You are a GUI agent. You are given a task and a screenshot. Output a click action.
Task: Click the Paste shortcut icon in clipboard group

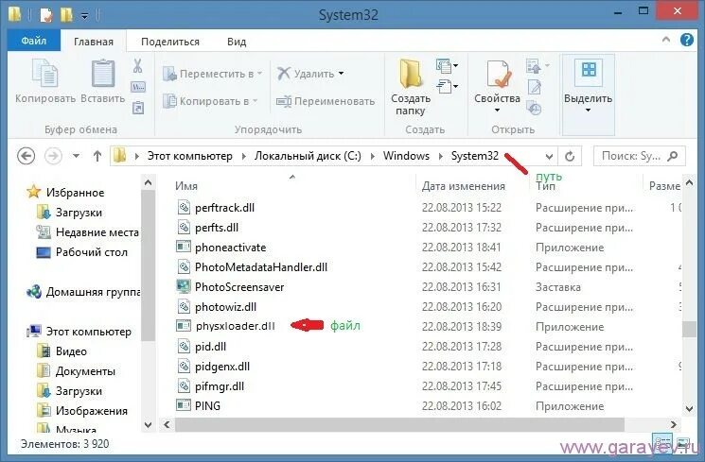138,108
